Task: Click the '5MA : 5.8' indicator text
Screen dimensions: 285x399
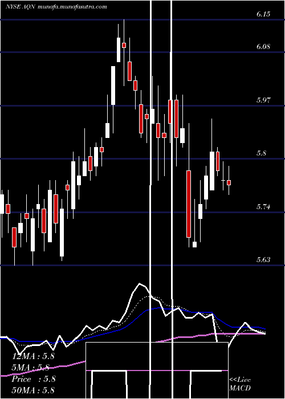Action: [x=31, y=368]
